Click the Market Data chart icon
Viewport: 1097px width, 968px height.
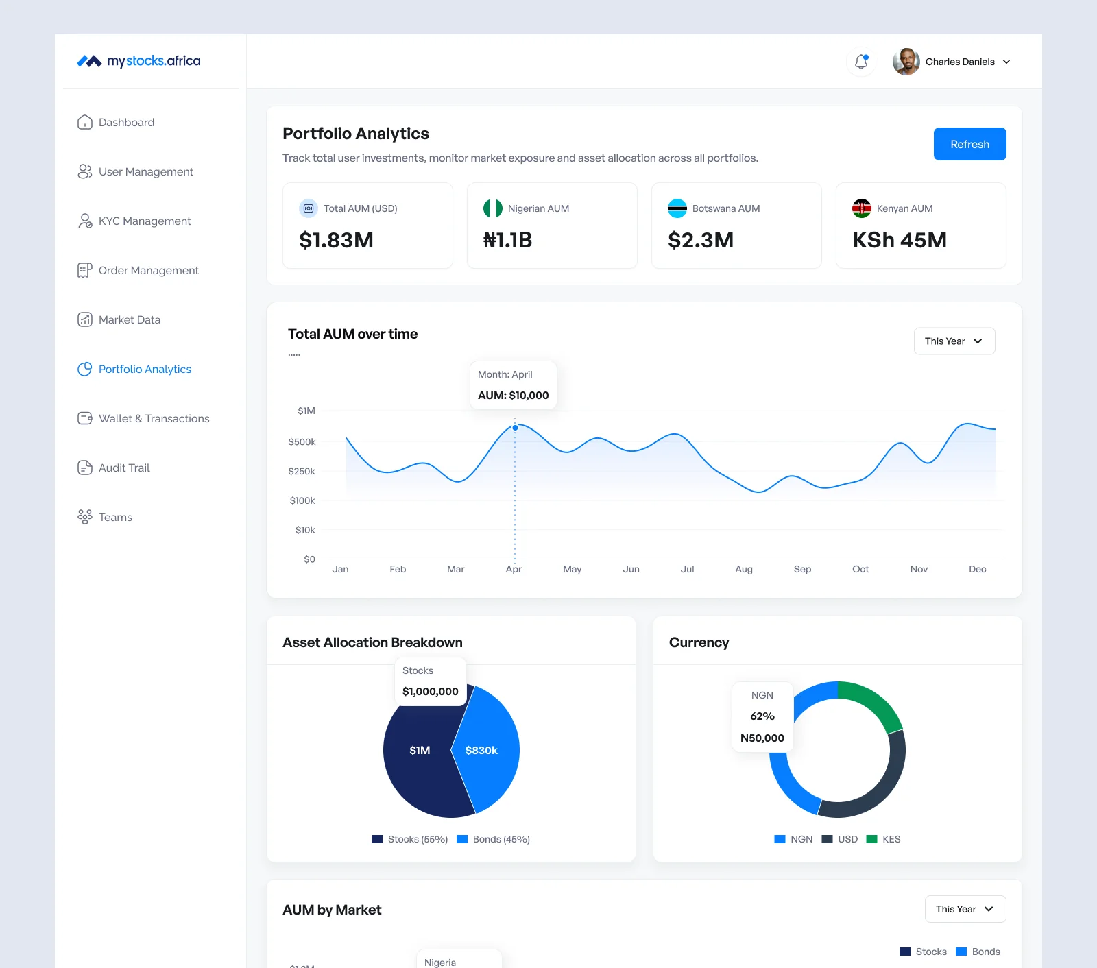(85, 319)
